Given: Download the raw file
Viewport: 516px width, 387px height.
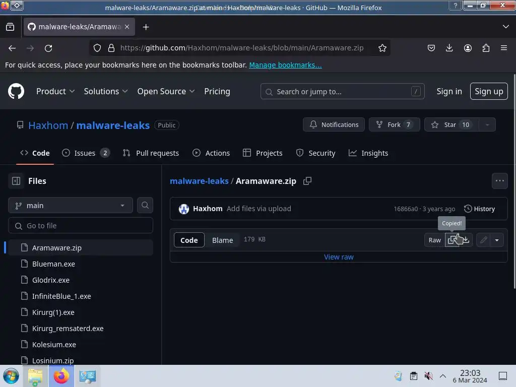Looking at the screenshot, I should pyautogui.click(x=466, y=240).
